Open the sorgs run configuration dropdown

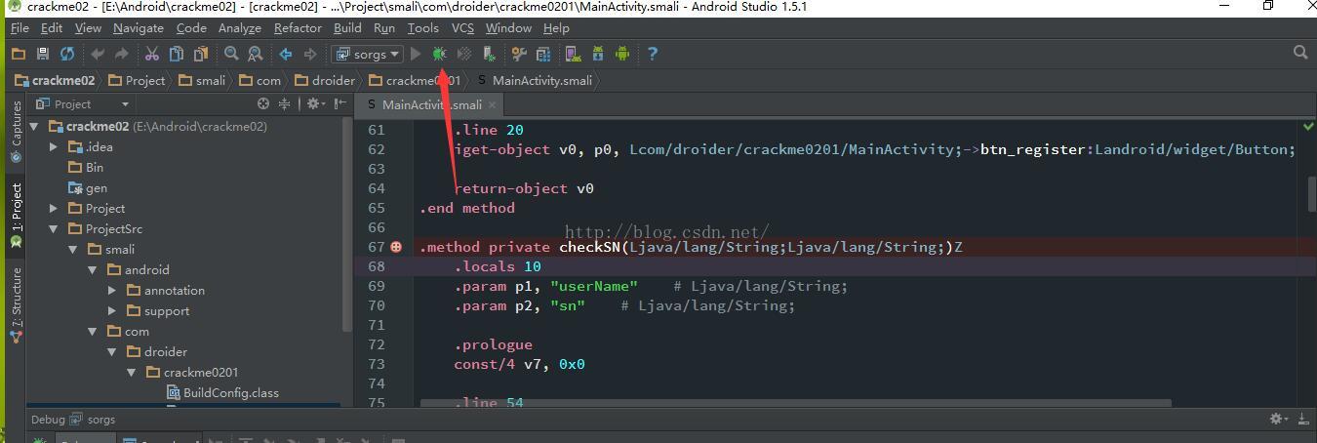pyautogui.click(x=367, y=54)
